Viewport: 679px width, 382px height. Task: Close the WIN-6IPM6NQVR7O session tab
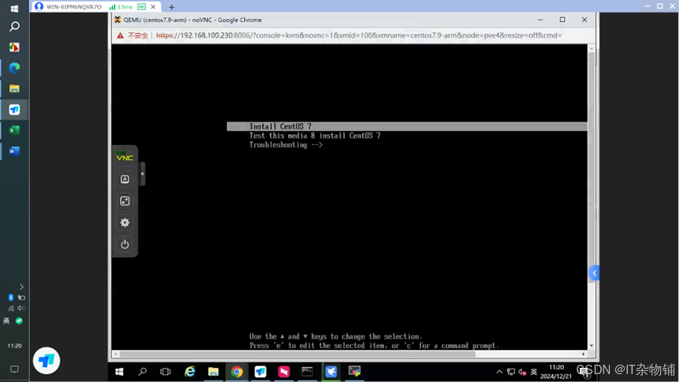tap(153, 7)
